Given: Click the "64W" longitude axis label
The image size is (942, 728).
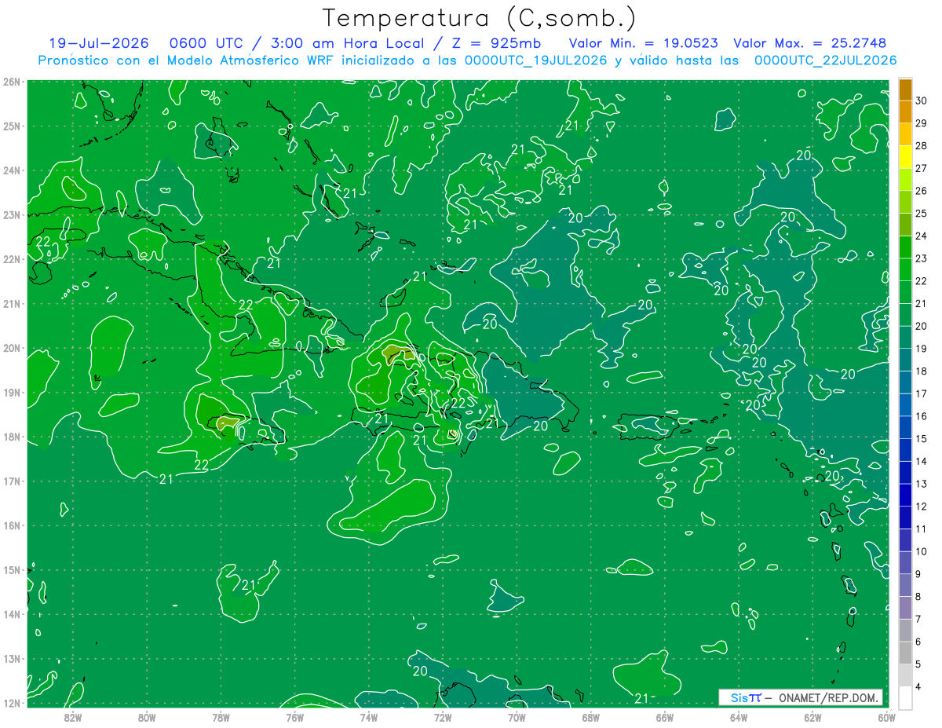Looking at the screenshot, I should point(739,717).
